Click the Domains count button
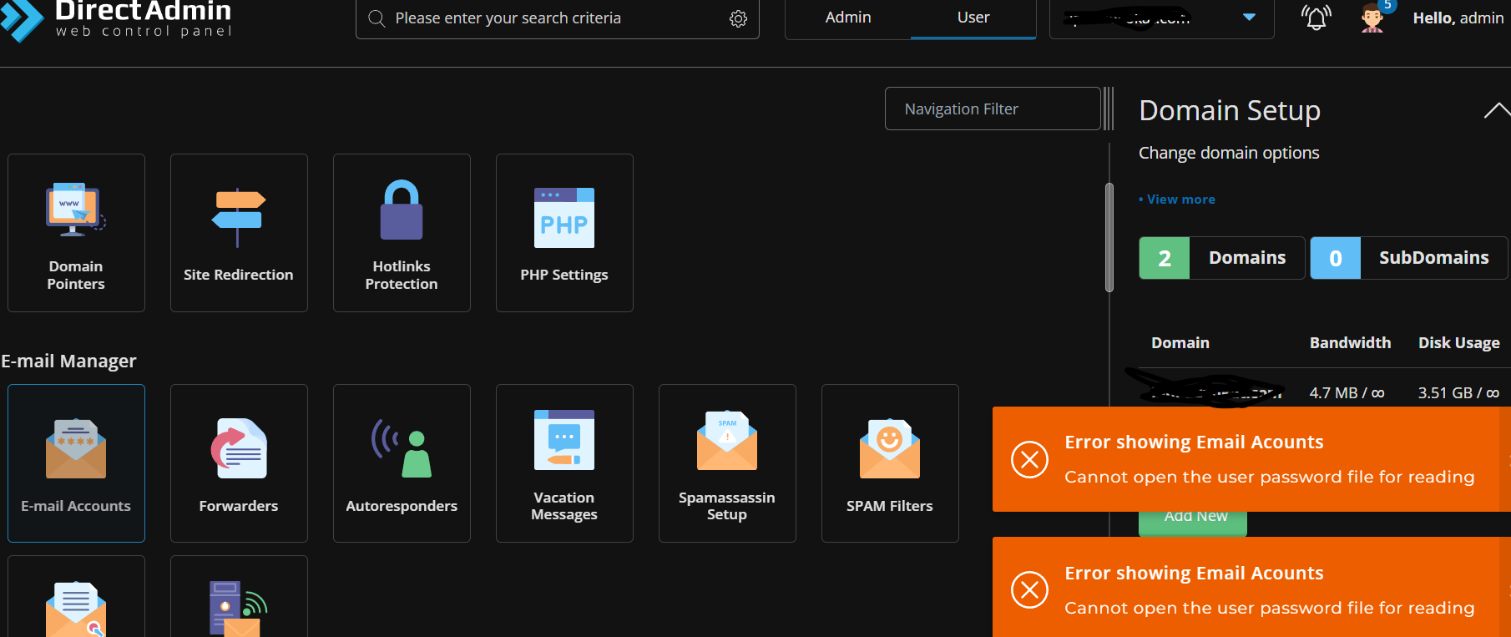Viewport: 1511px width, 637px height. [x=1221, y=258]
